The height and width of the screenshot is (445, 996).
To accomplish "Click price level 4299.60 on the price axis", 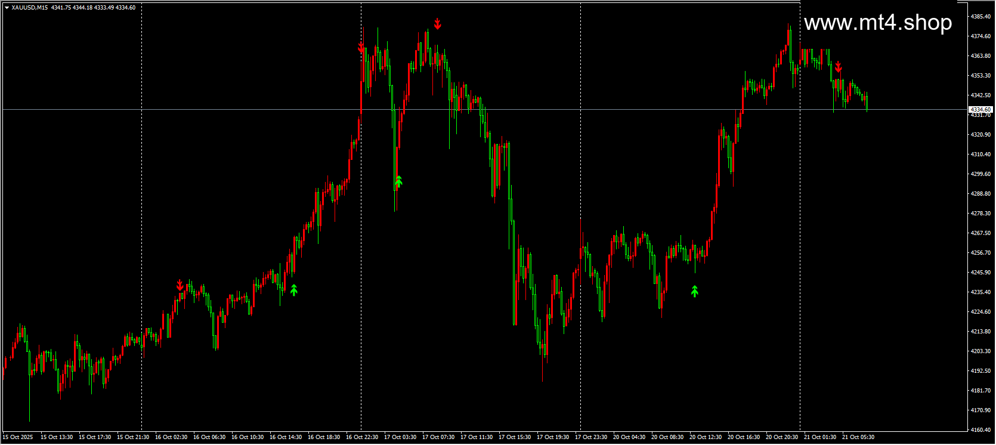I will (x=981, y=174).
